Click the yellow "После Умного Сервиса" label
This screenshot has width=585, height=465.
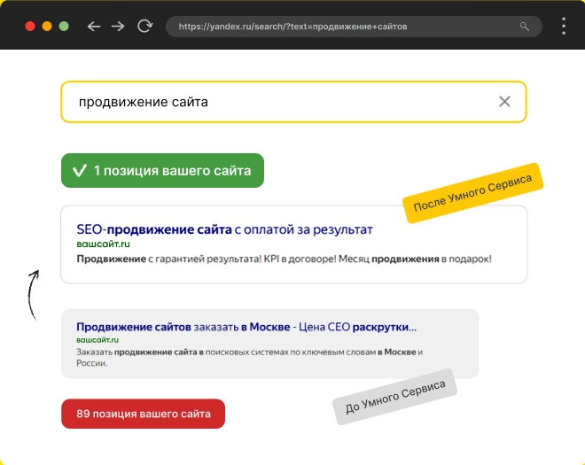pos(472,192)
